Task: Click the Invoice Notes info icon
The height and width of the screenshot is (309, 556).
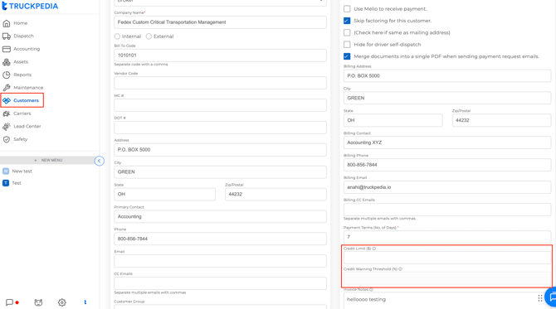Action: 371,290
